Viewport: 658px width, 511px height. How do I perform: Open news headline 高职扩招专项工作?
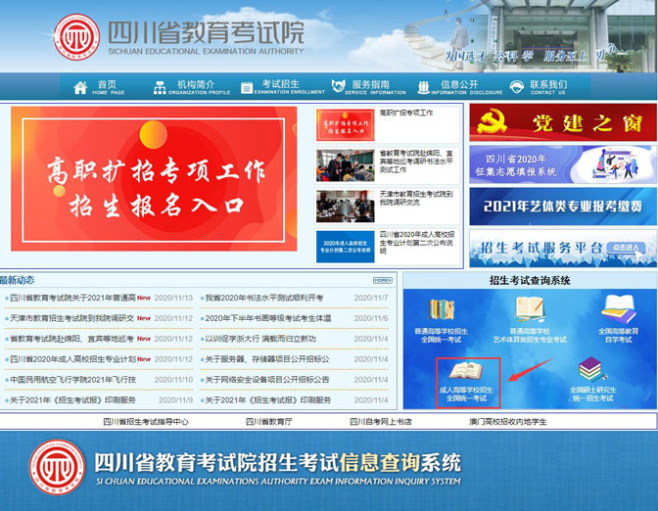pos(405,113)
